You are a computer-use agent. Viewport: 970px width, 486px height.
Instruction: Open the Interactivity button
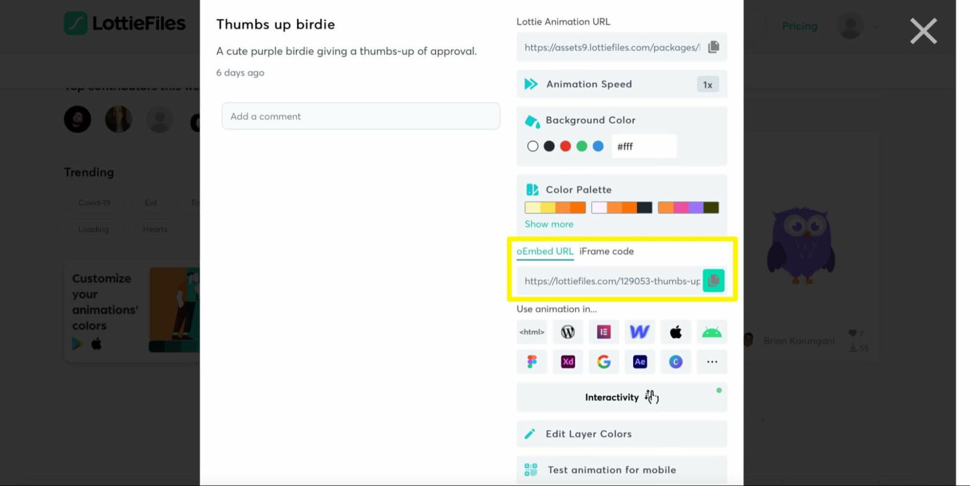coord(622,397)
